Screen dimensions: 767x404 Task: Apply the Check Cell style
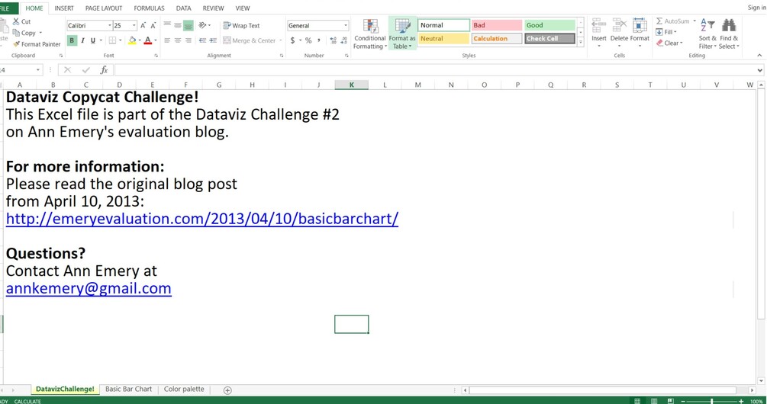pyautogui.click(x=549, y=38)
